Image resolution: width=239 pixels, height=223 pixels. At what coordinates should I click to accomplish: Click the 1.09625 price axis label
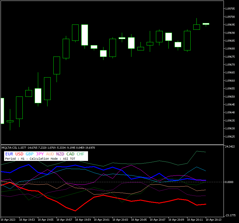(x=230, y=136)
